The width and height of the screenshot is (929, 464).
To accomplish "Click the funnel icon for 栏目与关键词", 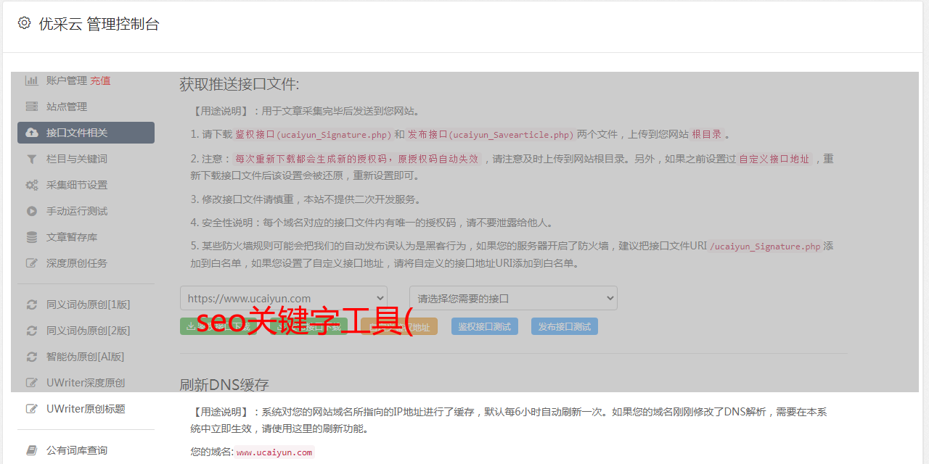I will 32,159.
